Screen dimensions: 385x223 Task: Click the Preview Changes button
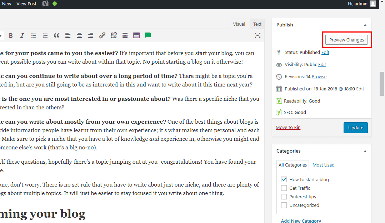346,40
